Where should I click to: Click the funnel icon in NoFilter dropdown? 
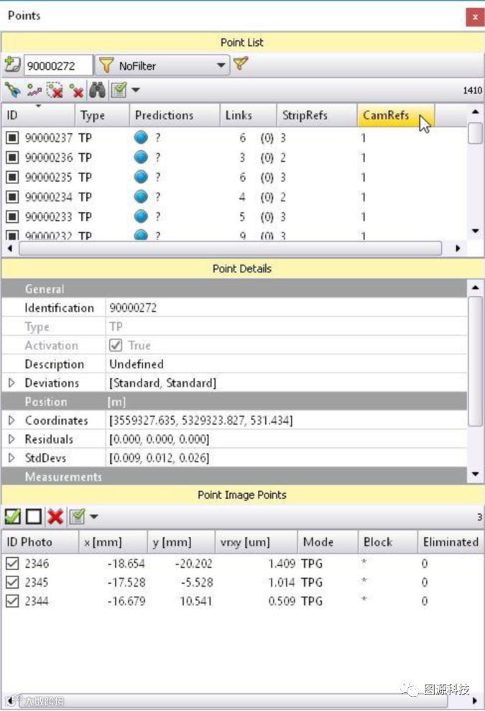coord(106,65)
